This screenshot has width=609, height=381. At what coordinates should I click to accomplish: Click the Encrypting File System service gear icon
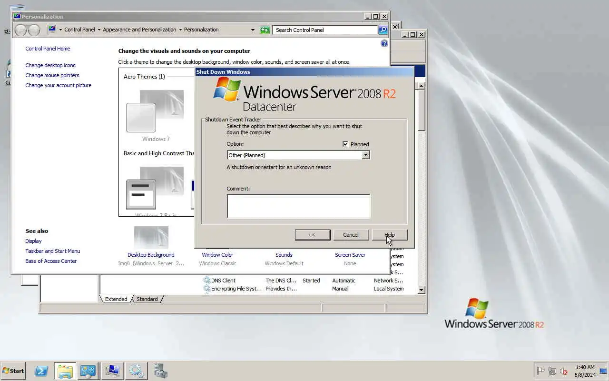coord(207,289)
